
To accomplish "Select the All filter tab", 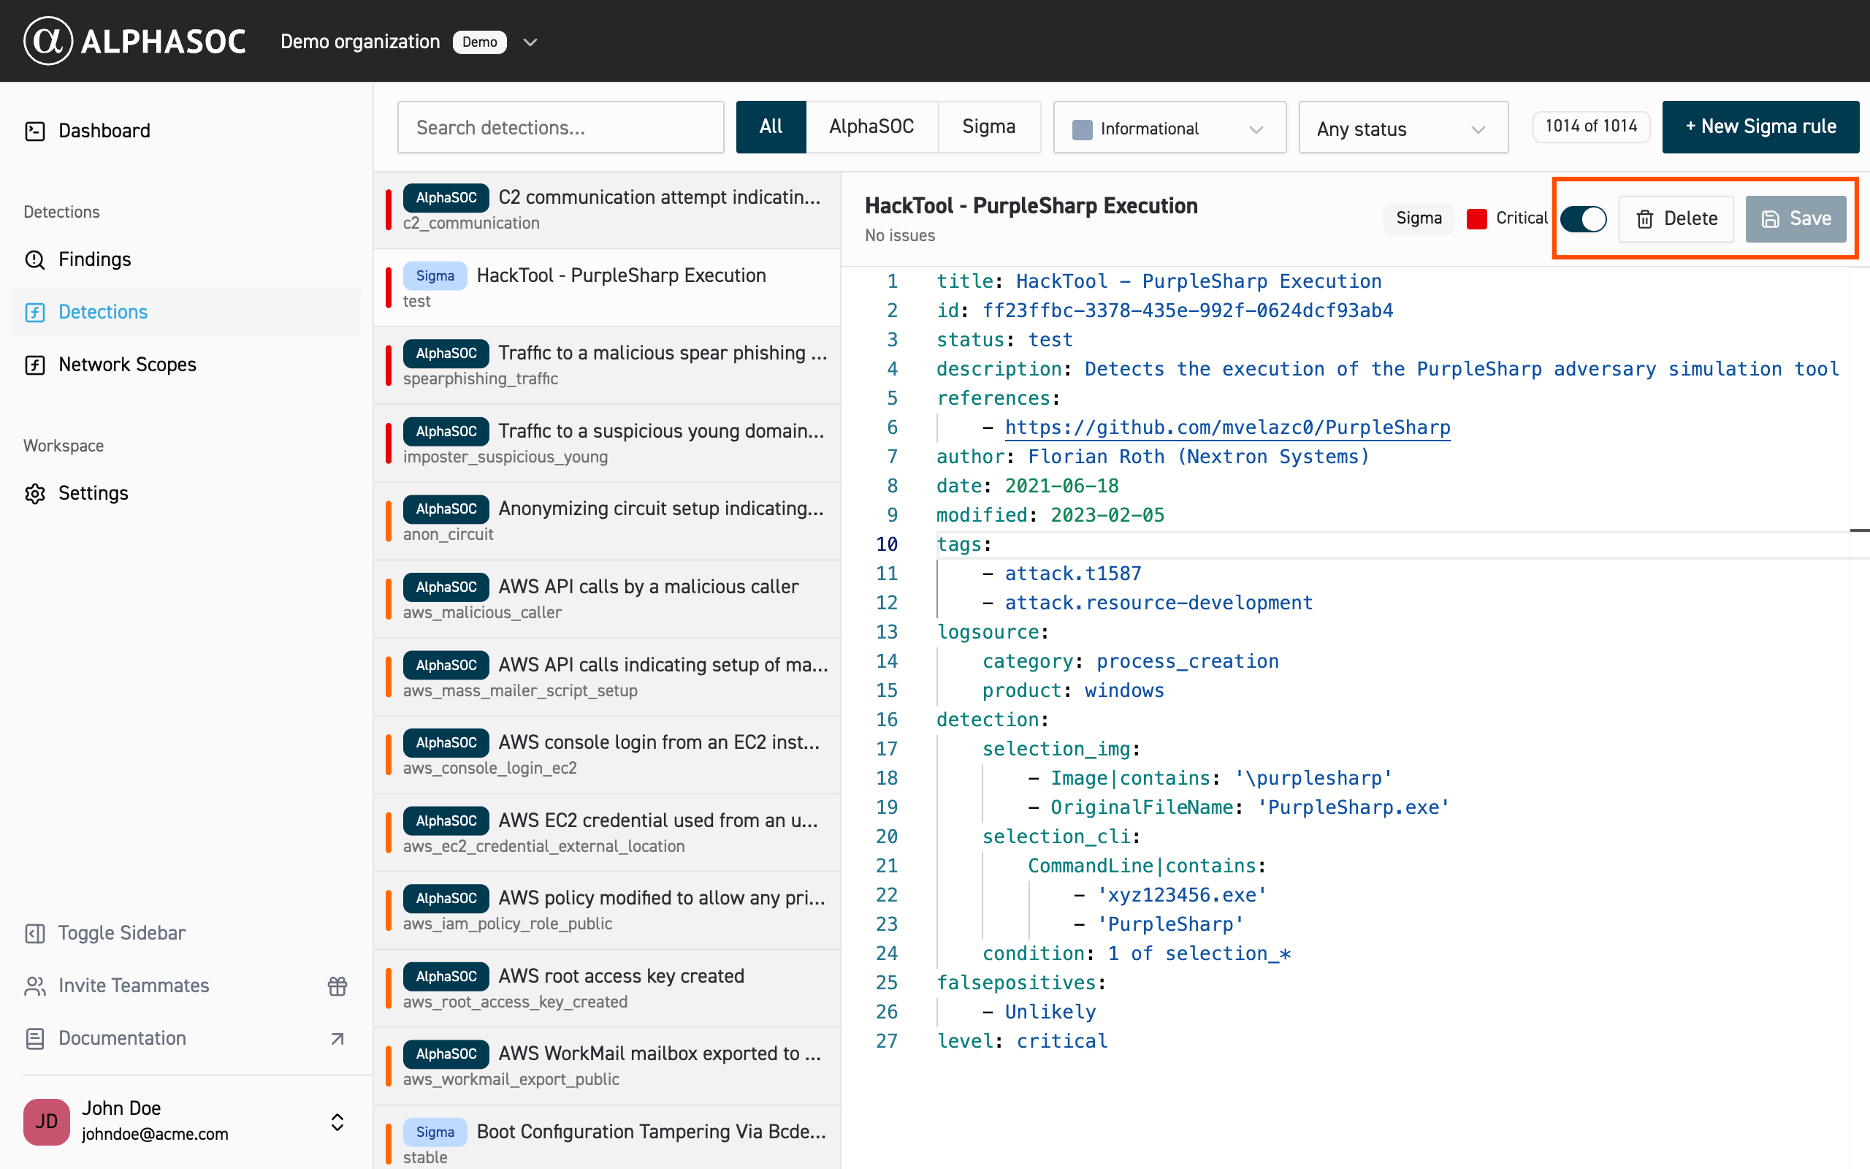I will (x=771, y=127).
